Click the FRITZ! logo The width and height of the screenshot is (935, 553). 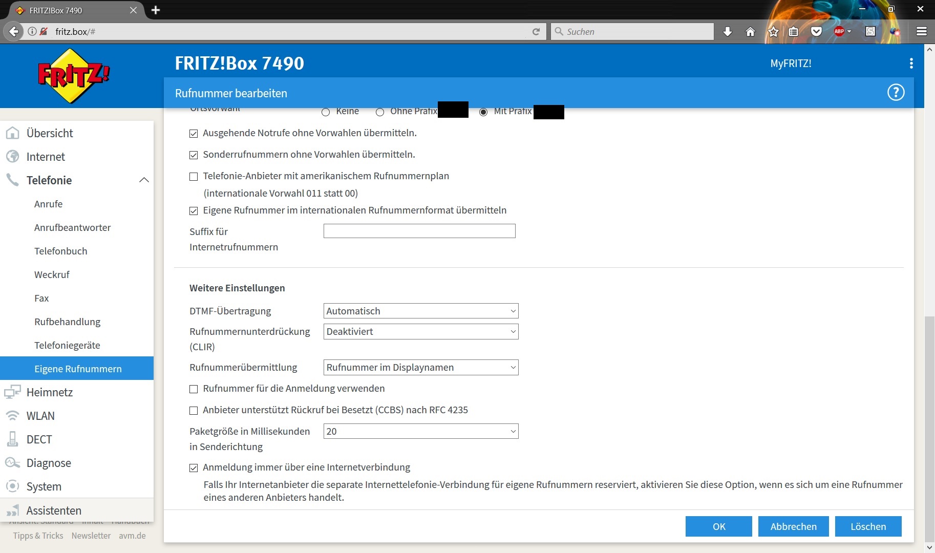coord(74,76)
